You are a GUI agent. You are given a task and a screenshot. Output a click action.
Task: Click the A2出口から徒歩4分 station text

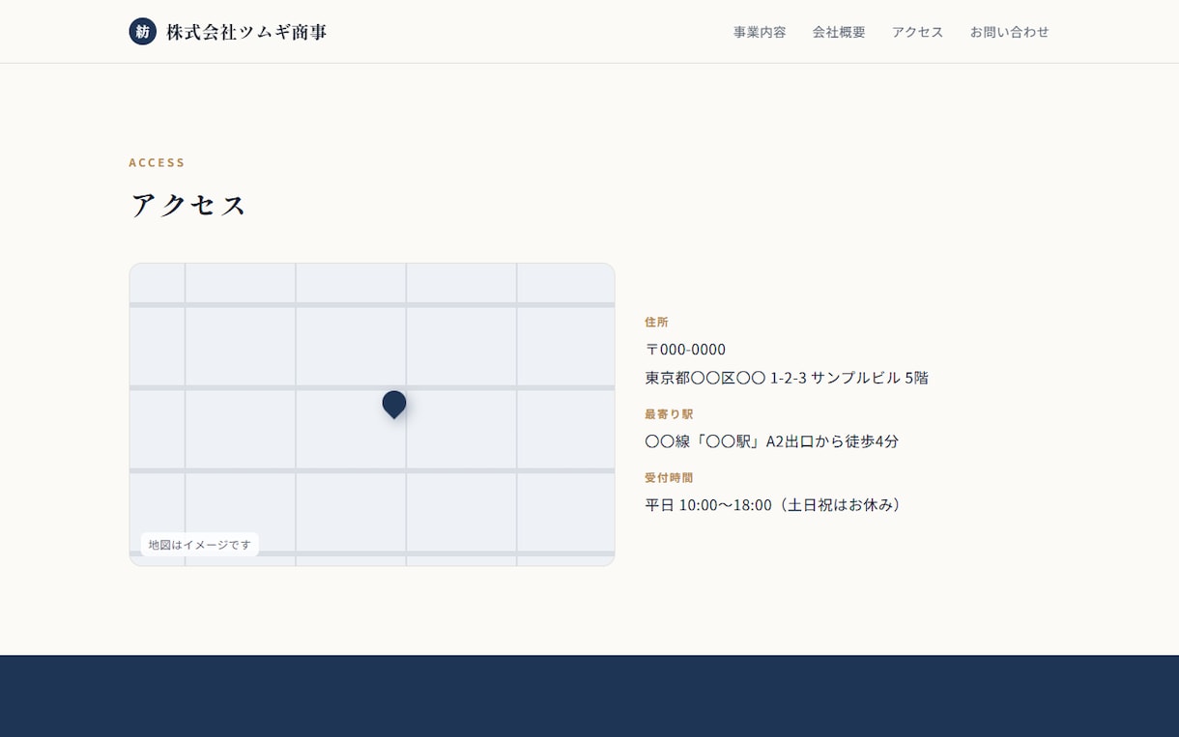point(772,441)
